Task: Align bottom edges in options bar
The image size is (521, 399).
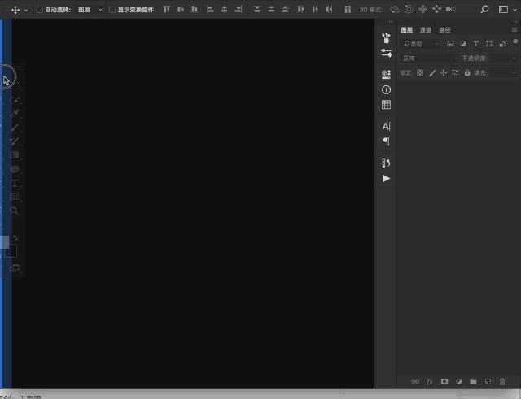Action: (x=195, y=9)
